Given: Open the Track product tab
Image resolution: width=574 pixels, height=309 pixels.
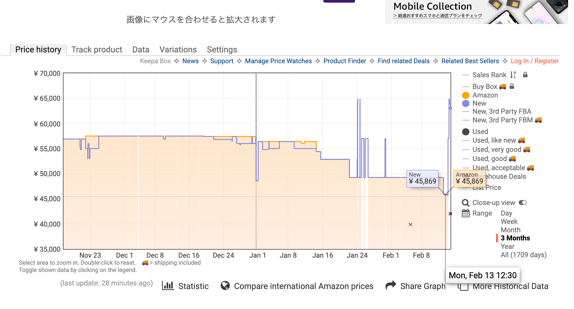Looking at the screenshot, I should coord(96,50).
